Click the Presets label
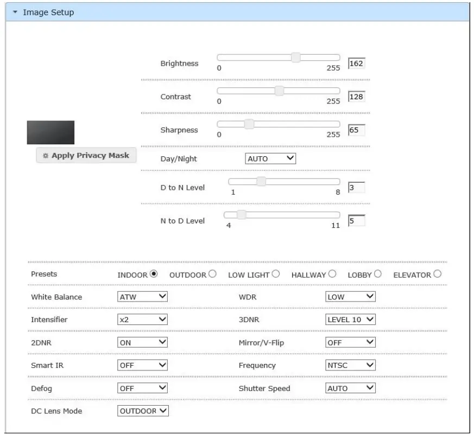The height and width of the screenshot is (435, 474). [44, 274]
